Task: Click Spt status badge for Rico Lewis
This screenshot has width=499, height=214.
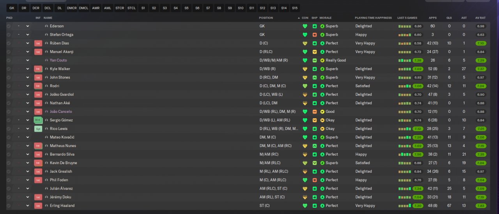Action: pyautogui.click(x=38, y=129)
